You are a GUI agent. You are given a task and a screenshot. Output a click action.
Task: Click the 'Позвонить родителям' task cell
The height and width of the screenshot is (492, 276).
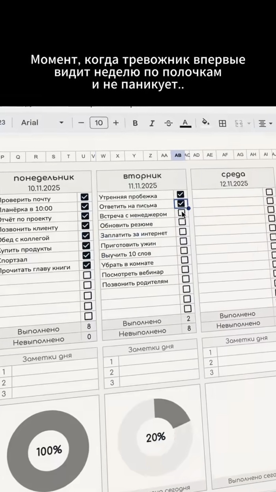135,282
